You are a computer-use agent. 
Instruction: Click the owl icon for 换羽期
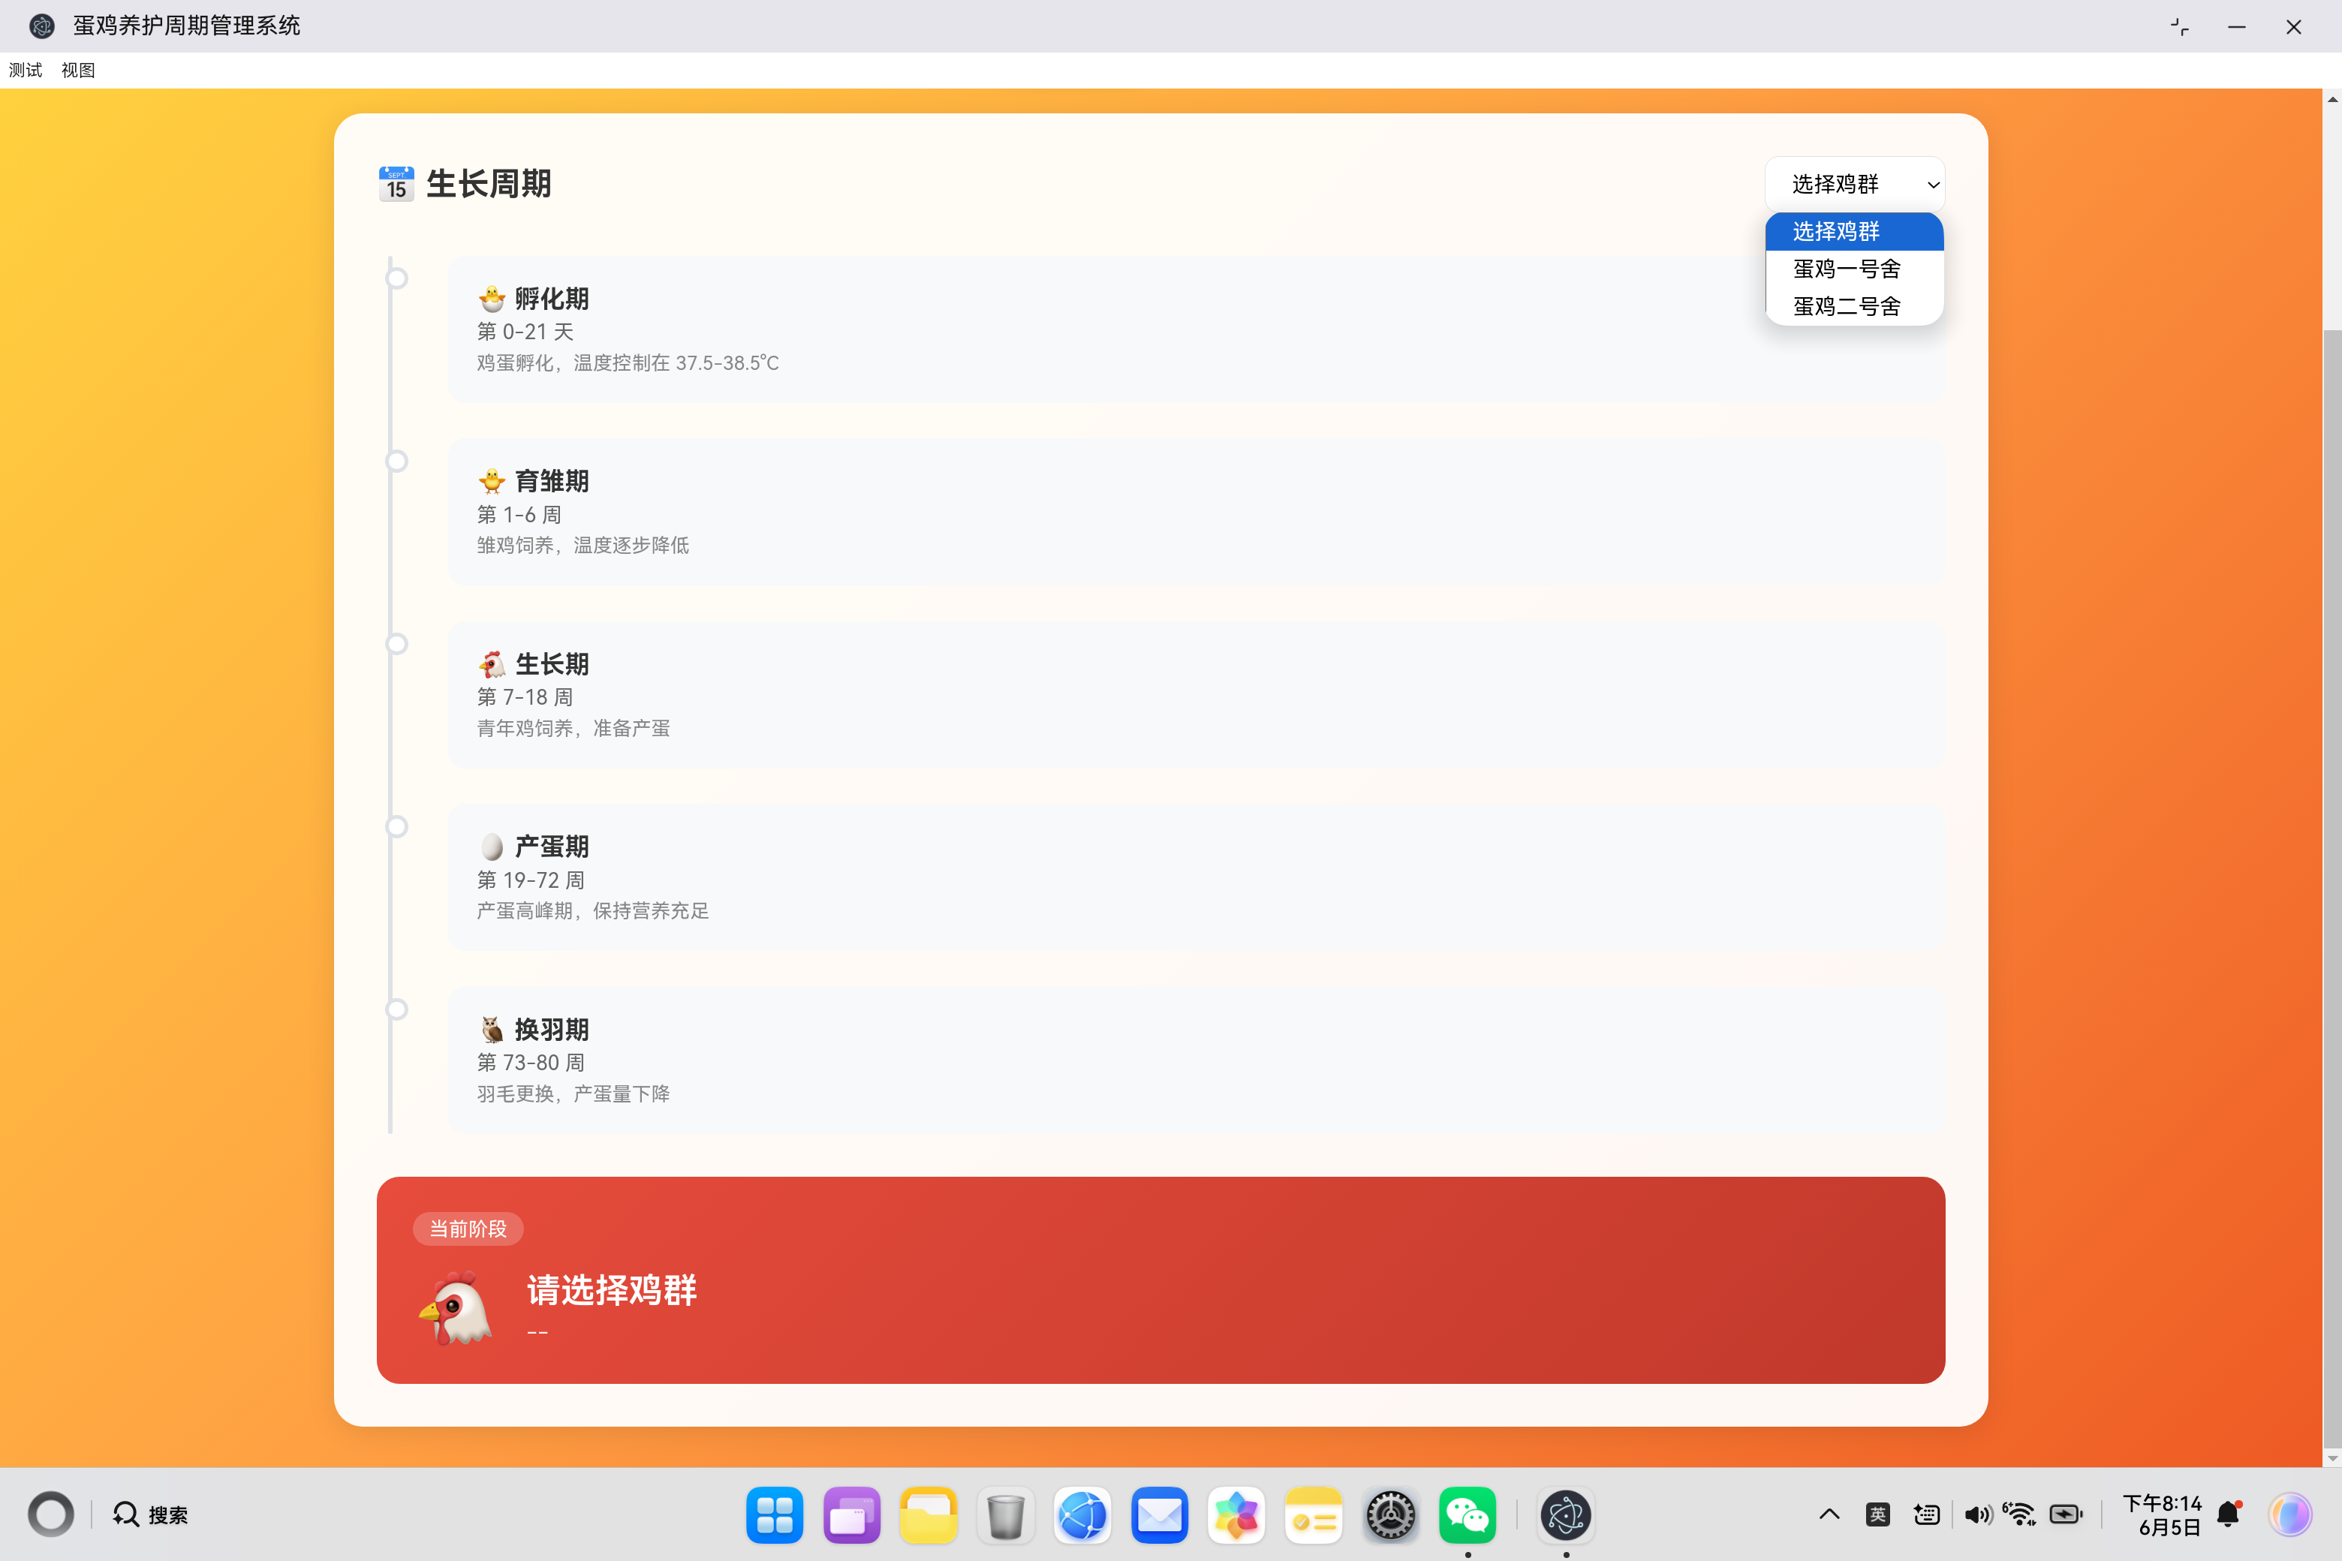pos(492,1030)
